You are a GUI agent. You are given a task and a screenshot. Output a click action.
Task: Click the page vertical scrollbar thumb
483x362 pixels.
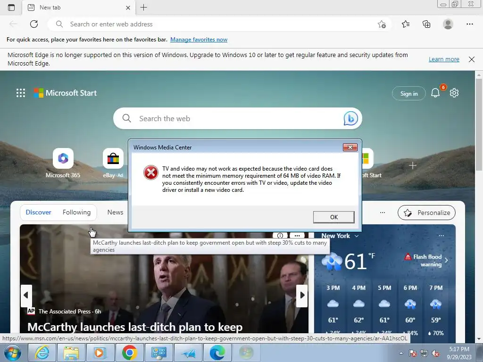tap(479, 124)
